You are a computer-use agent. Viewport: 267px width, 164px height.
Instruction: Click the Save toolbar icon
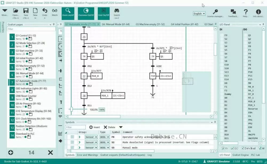coord(26,13)
